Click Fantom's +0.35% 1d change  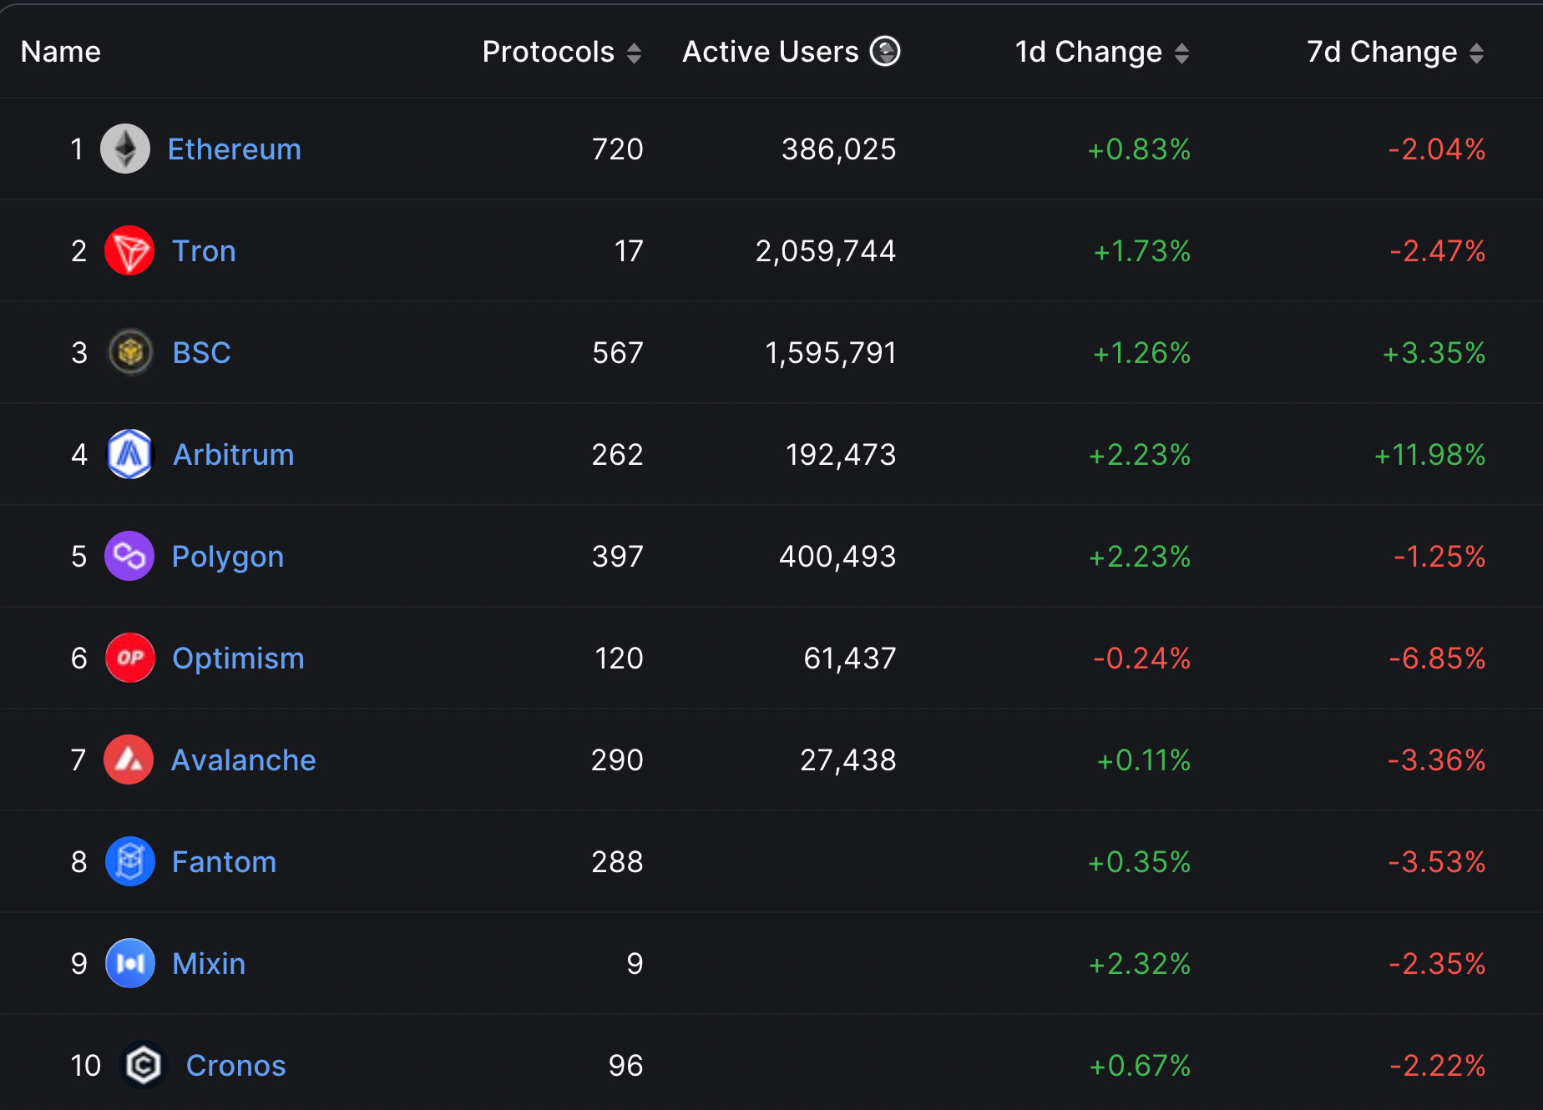(x=1139, y=862)
